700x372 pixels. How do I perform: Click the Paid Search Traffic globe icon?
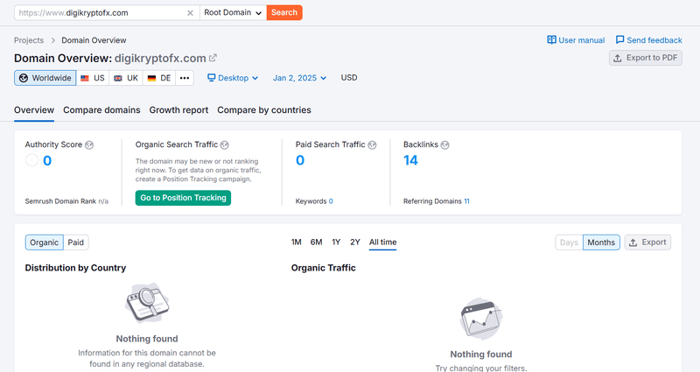[373, 144]
